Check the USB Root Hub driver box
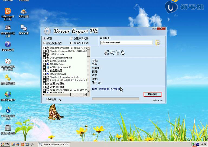This screenshot has height=147, width=208. pos(44,54)
